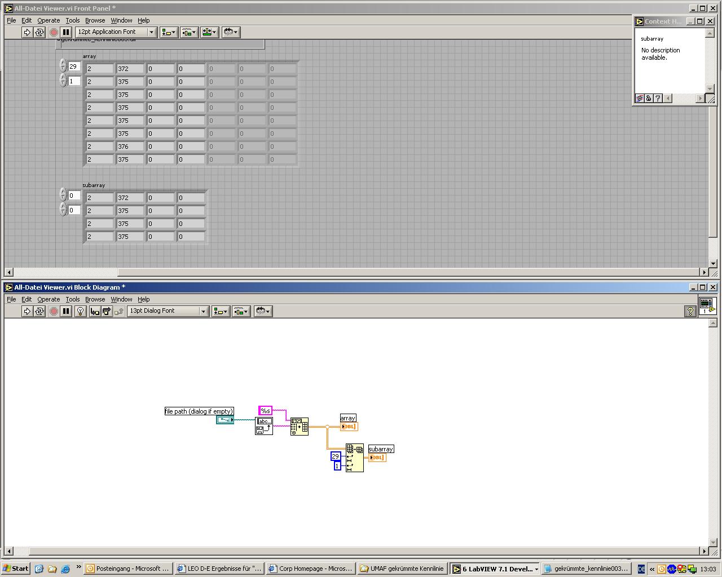Image resolution: width=722 pixels, height=577 pixels.
Task: Select the Spreadsheet String To Array node
Action: click(x=300, y=427)
